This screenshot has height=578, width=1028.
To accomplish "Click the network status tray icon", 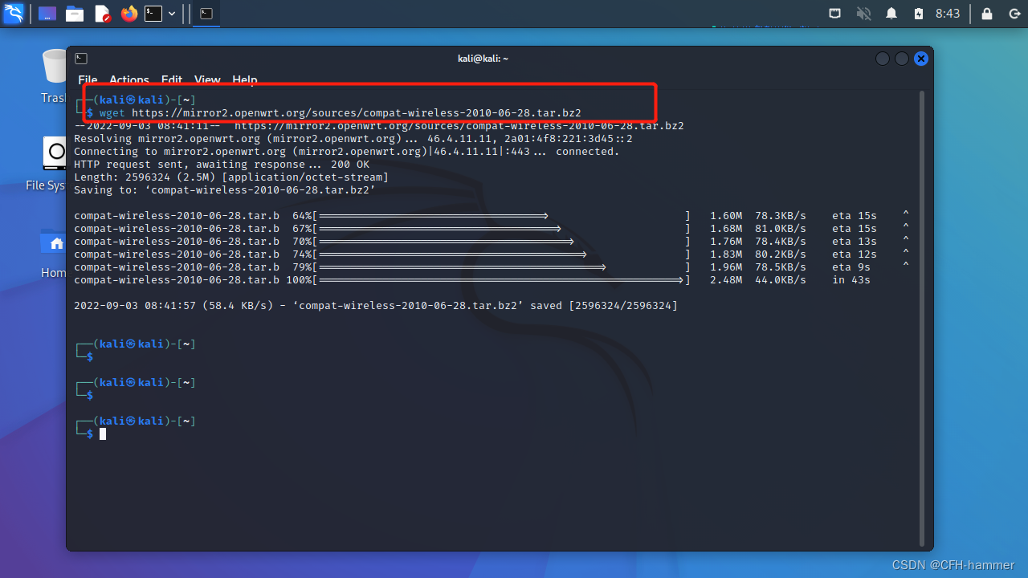I will click(x=834, y=13).
